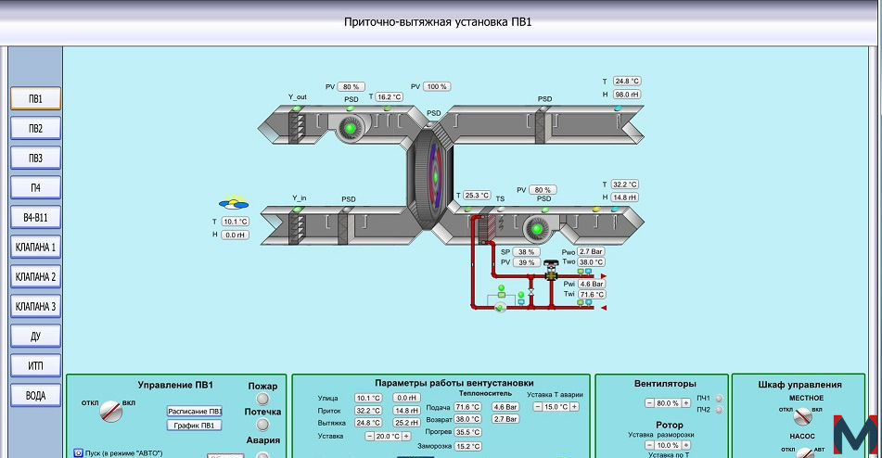
Task: Click the Прогрев 35.5 °C value
Action: coord(467,432)
